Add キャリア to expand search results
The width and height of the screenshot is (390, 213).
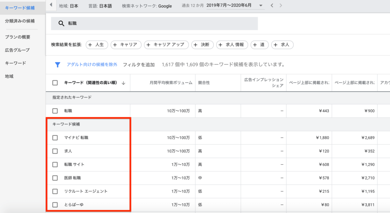(126, 45)
